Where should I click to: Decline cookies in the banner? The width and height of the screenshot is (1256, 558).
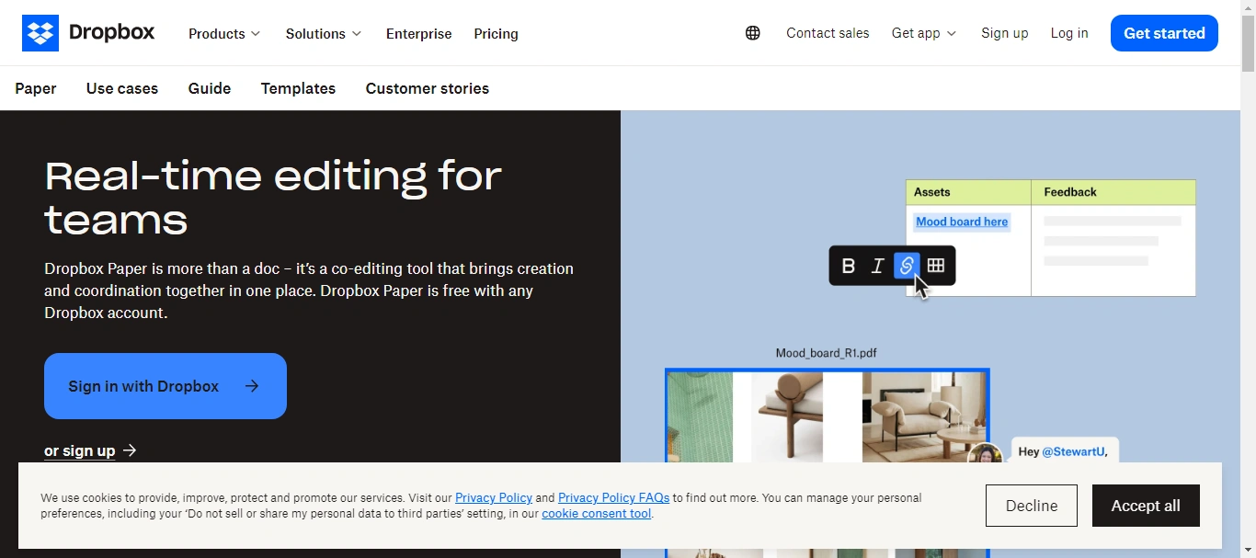tap(1032, 506)
